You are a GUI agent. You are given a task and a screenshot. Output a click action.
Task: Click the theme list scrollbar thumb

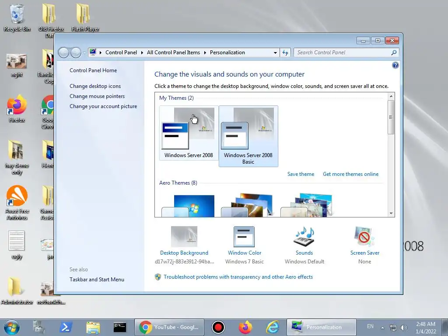[391, 117]
